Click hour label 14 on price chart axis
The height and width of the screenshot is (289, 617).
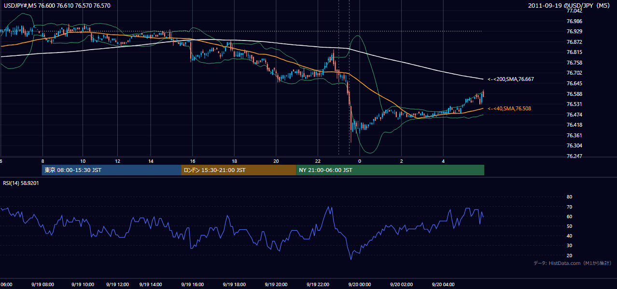tap(151, 161)
